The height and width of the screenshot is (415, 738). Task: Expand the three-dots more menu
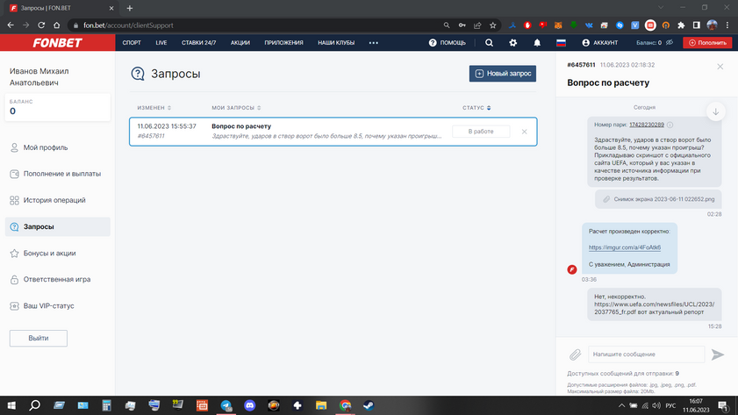[x=374, y=43]
